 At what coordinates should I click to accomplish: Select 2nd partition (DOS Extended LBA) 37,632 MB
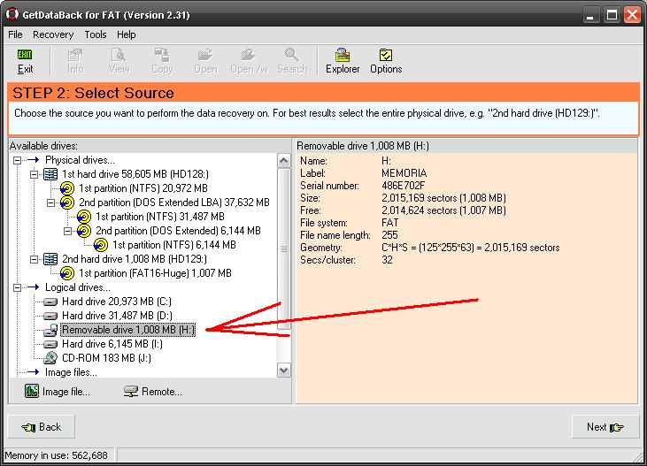tap(174, 202)
